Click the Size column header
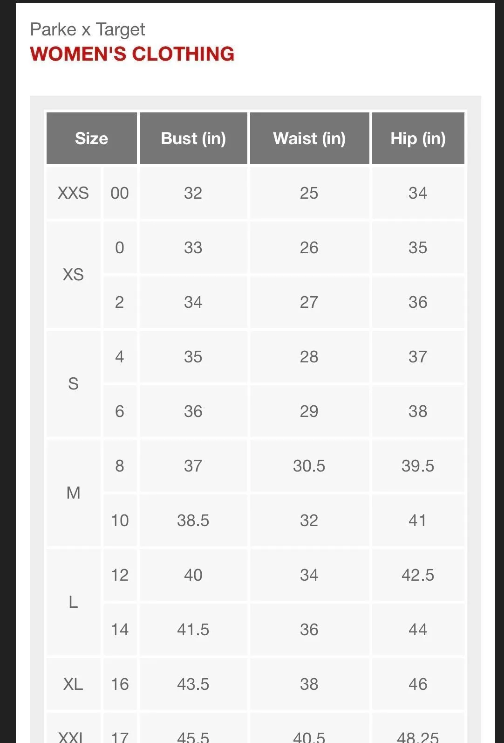 coord(92,138)
